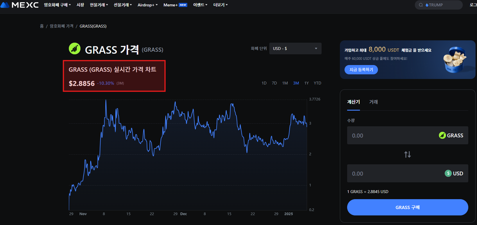Select the YTD chart range
This screenshot has height=225, width=477.
coord(318,83)
